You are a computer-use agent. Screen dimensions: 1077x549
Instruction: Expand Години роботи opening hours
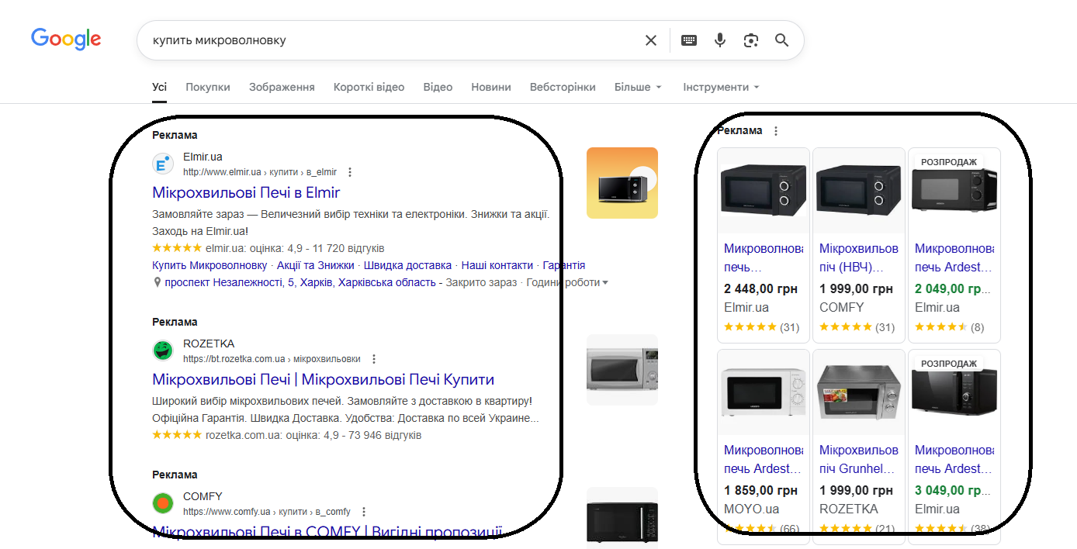(566, 283)
